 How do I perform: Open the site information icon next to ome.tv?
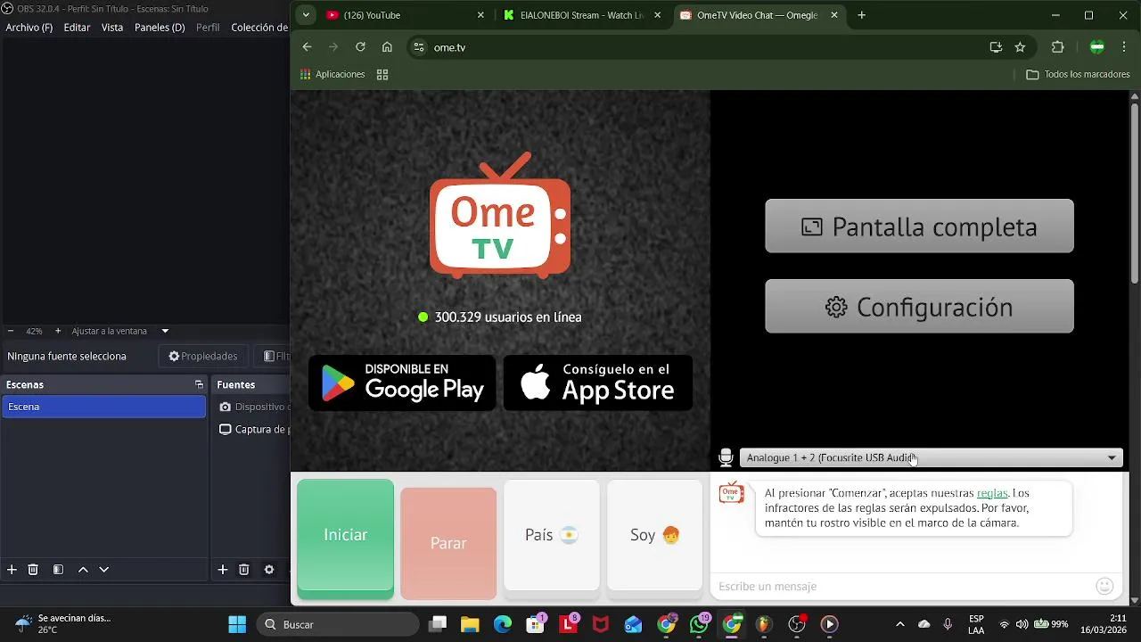[x=419, y=47]
